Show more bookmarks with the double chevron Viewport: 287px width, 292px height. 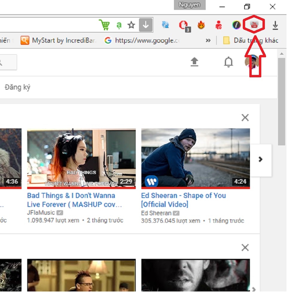[x=208, y=40]
